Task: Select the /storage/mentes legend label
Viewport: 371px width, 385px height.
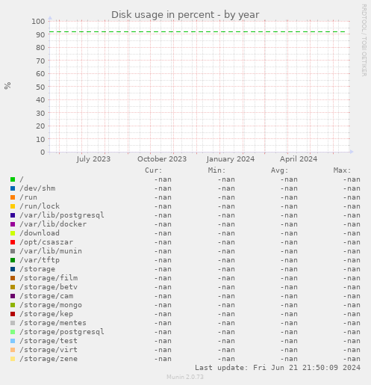Action: [53, 323]
